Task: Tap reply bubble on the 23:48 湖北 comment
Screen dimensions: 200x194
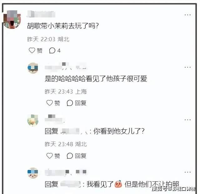Action: pos(70,156)
